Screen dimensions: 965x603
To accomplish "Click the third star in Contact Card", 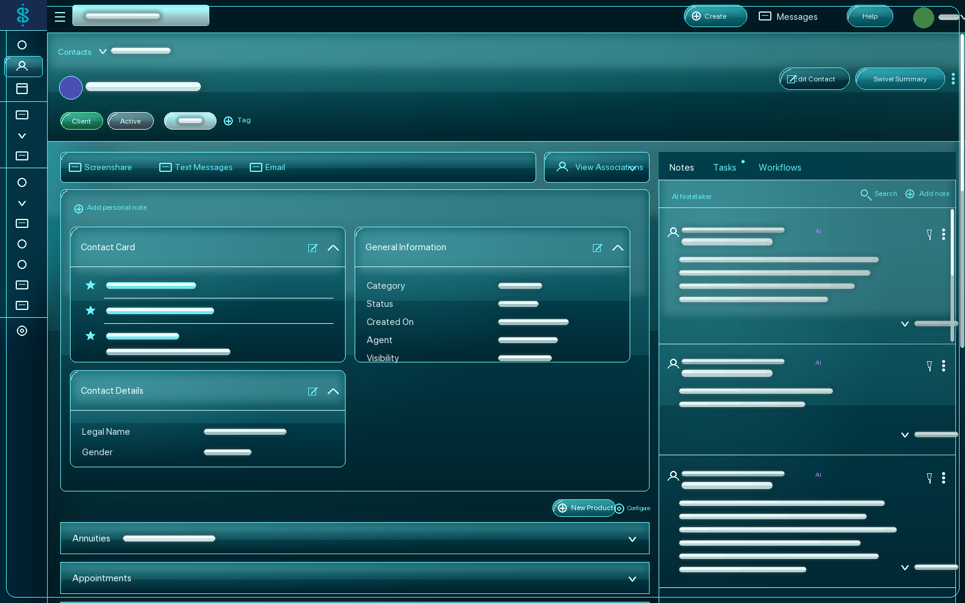I will pos(90,336).
